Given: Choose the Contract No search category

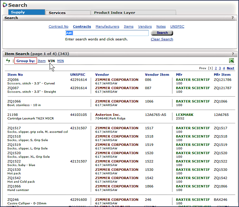Looking at the screenshot, I should click(59, 27).
